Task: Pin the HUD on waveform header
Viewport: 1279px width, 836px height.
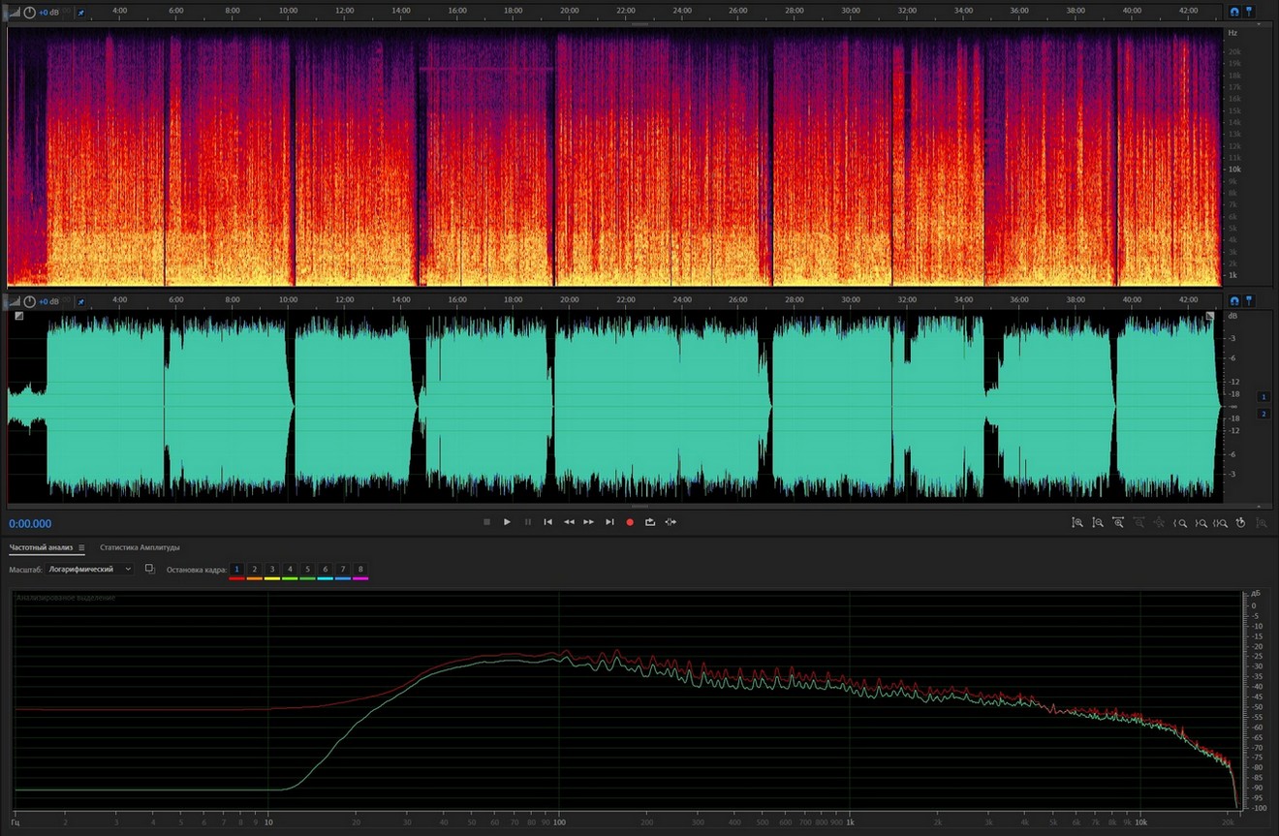Action: click(x=80, y=301)
